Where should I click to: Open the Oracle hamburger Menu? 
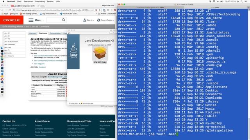click(35, 20)
